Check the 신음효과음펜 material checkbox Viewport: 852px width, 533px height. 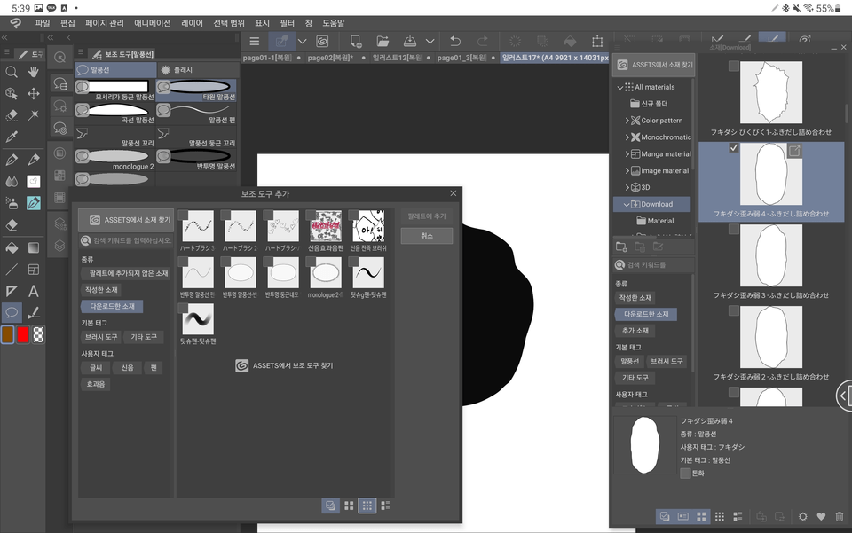(311, 215)
